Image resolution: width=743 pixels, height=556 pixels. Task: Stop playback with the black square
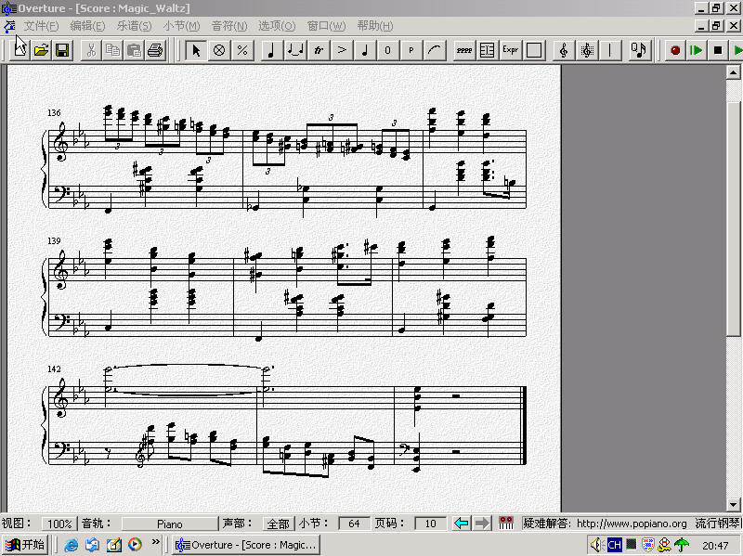[717, 50]
